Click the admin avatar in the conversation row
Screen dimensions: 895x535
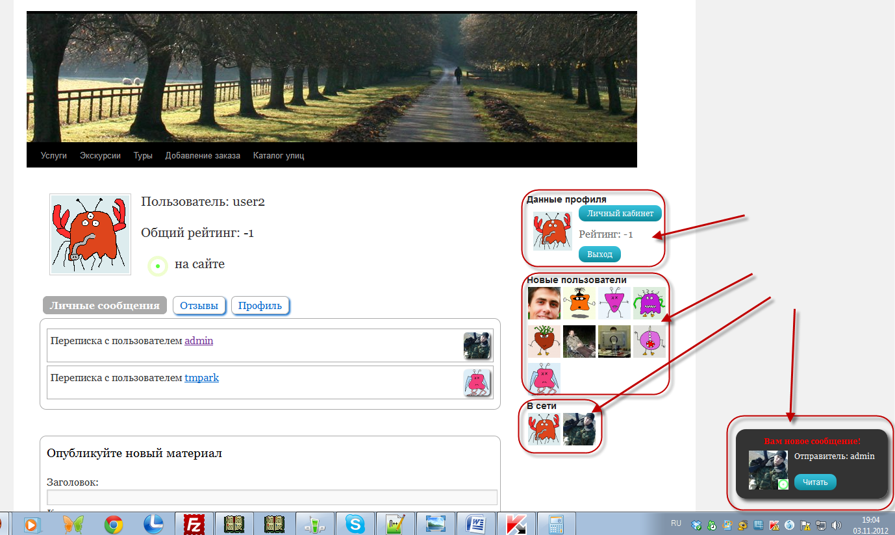[477, 345]
